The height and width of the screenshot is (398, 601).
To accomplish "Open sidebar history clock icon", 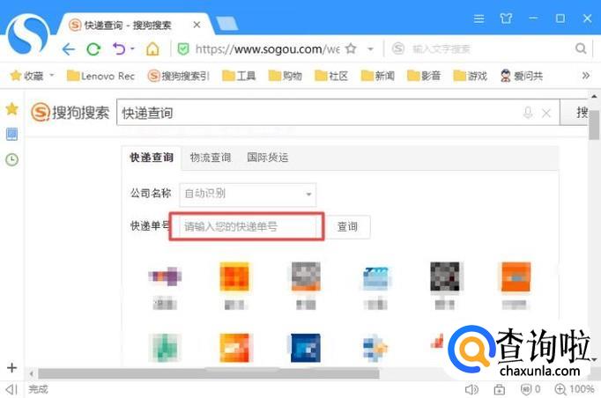I will coord(11,159).
